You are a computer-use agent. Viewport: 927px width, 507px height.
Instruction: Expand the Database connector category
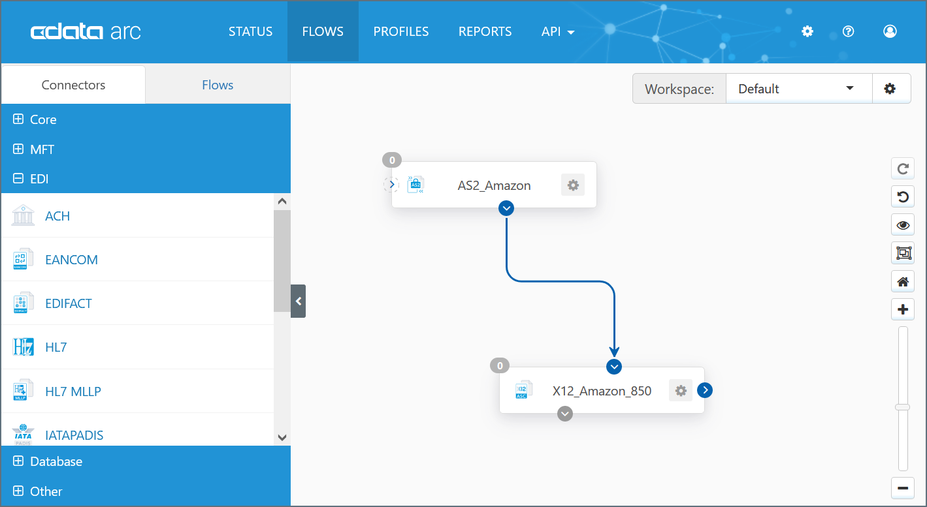pos(146,461)
